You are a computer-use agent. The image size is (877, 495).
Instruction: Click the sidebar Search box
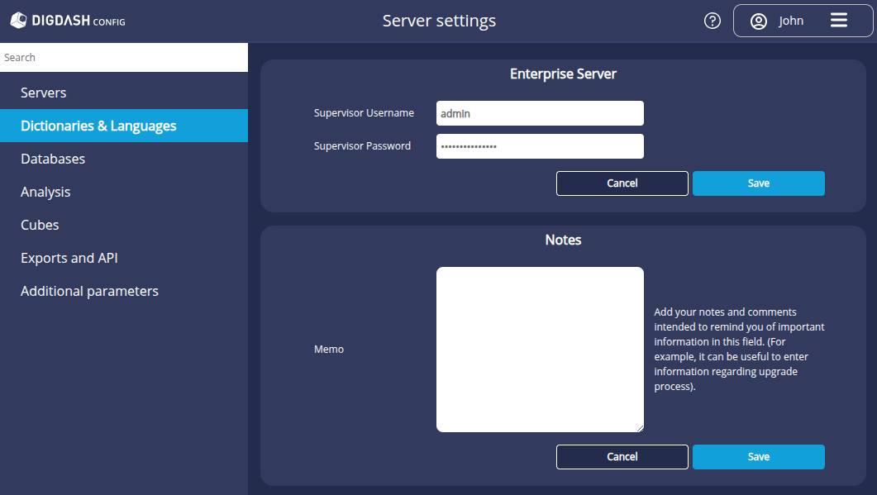tap(124, 57)
